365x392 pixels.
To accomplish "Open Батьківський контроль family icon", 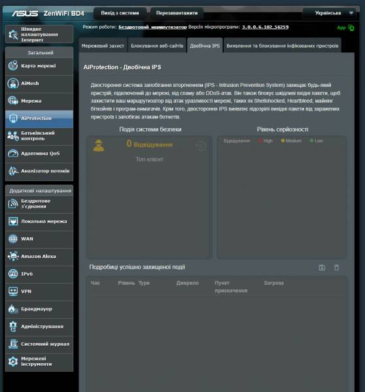I will (x=13, y=136).
